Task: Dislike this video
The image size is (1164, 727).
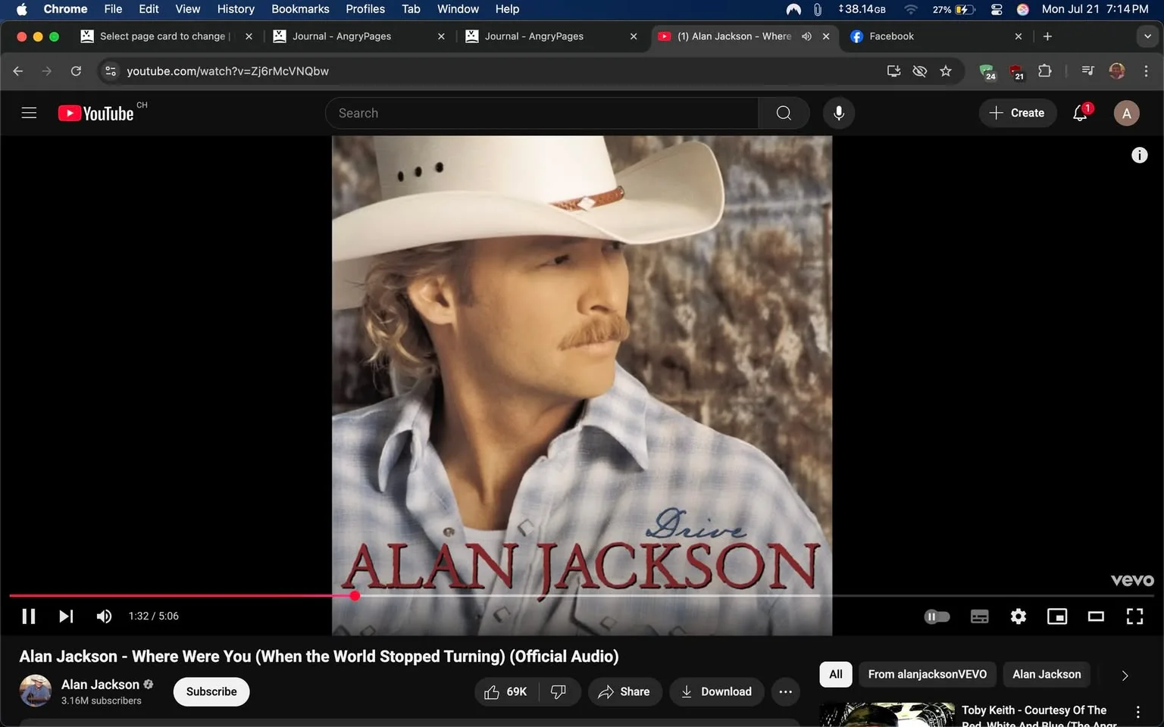Action: pos(559,691)
